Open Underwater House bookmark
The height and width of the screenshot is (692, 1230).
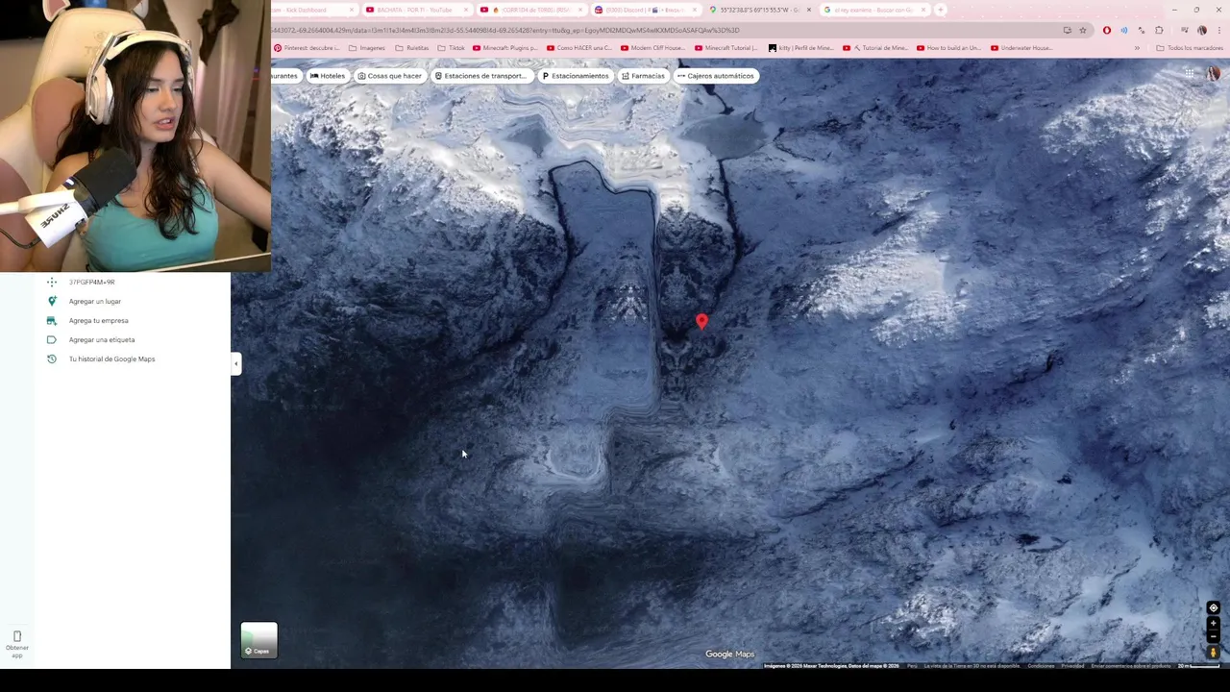coord(1022,48)
